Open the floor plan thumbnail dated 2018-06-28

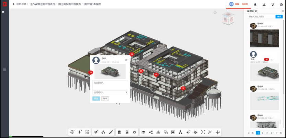coord(264,101)
